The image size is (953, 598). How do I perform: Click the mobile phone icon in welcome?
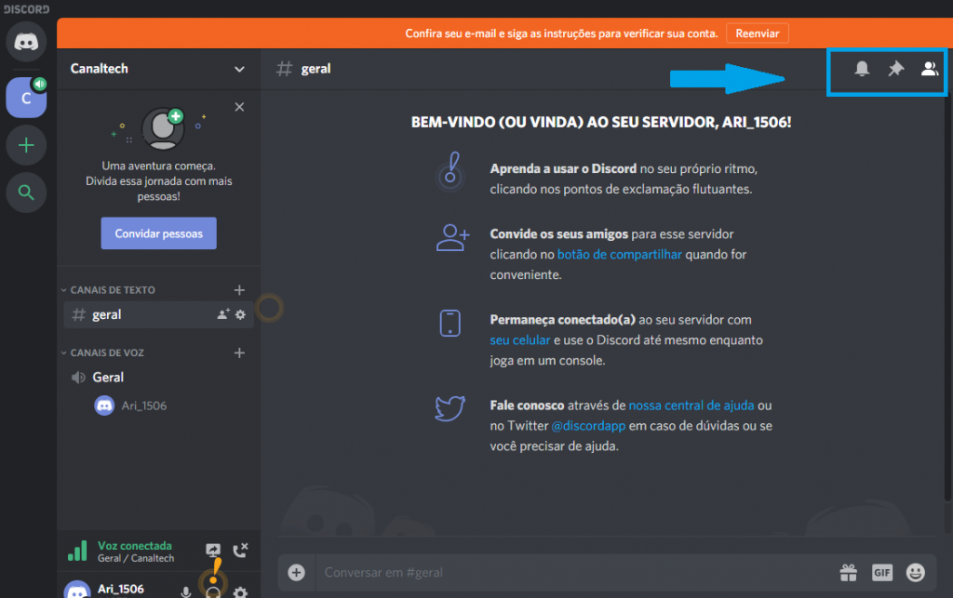click(x=450, y=323)
